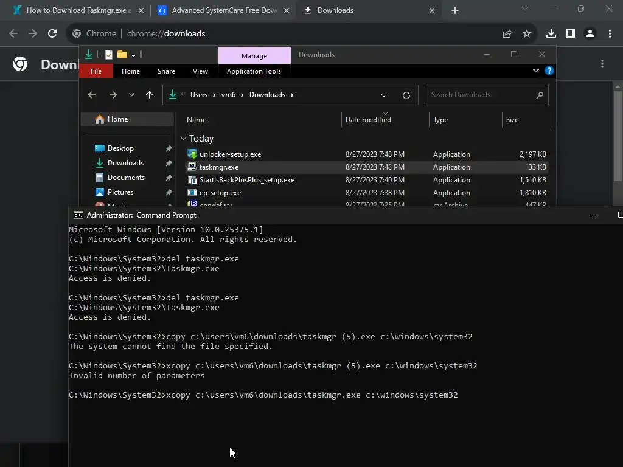The image size is (623, 467).
Task: Click the Chrome Downloads page vertical scrollbar
Action: [618, 135]
